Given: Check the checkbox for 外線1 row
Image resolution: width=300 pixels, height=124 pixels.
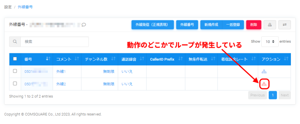Looking at the screenshot, I should pos(15,71).
